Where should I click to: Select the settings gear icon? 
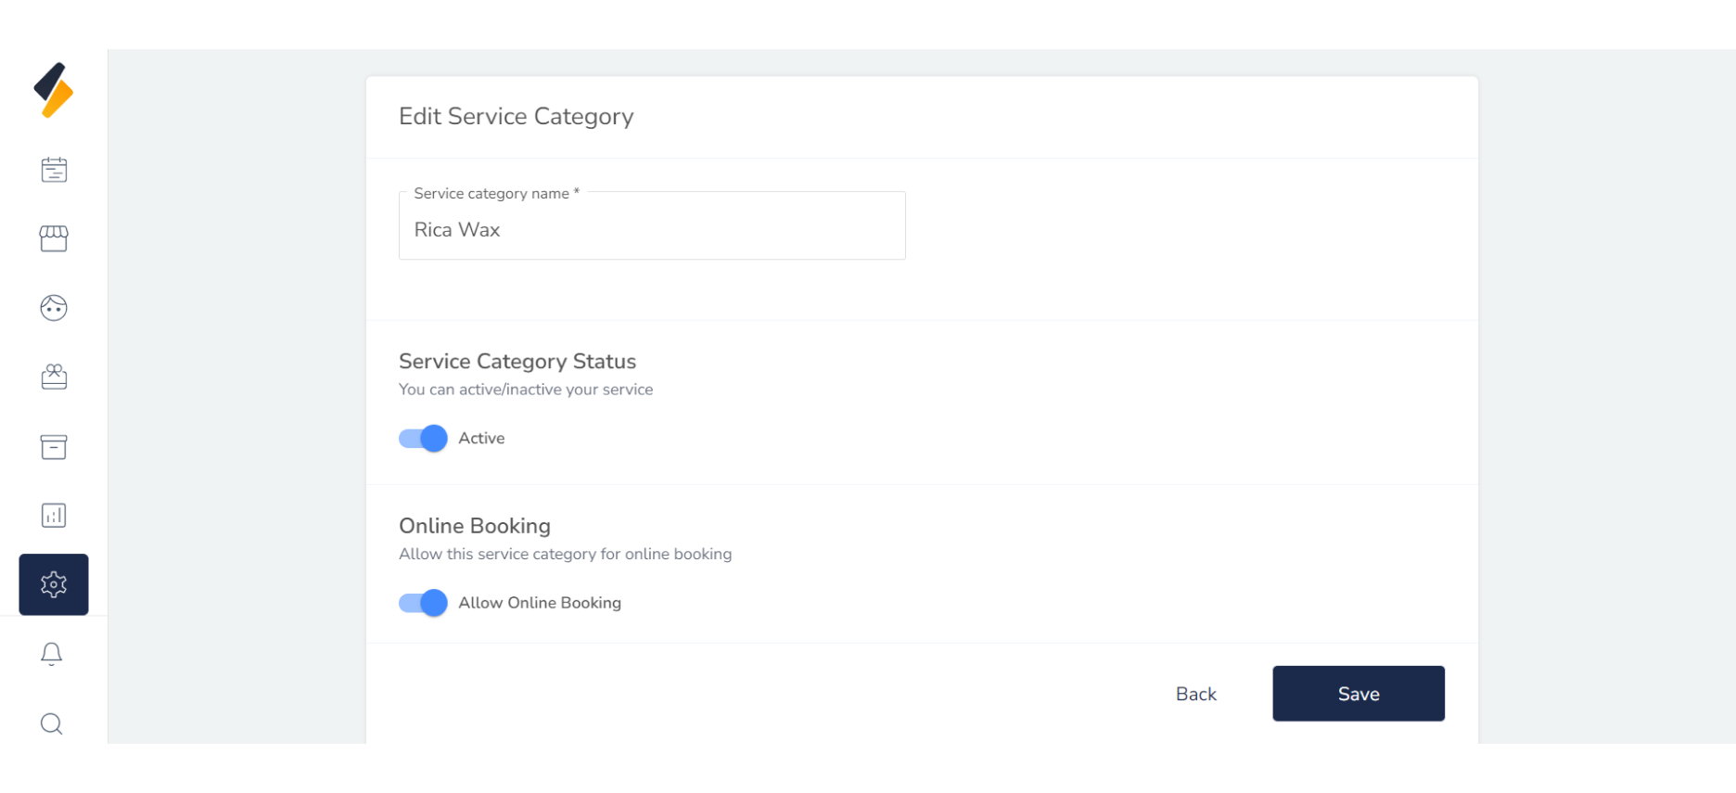54,584
